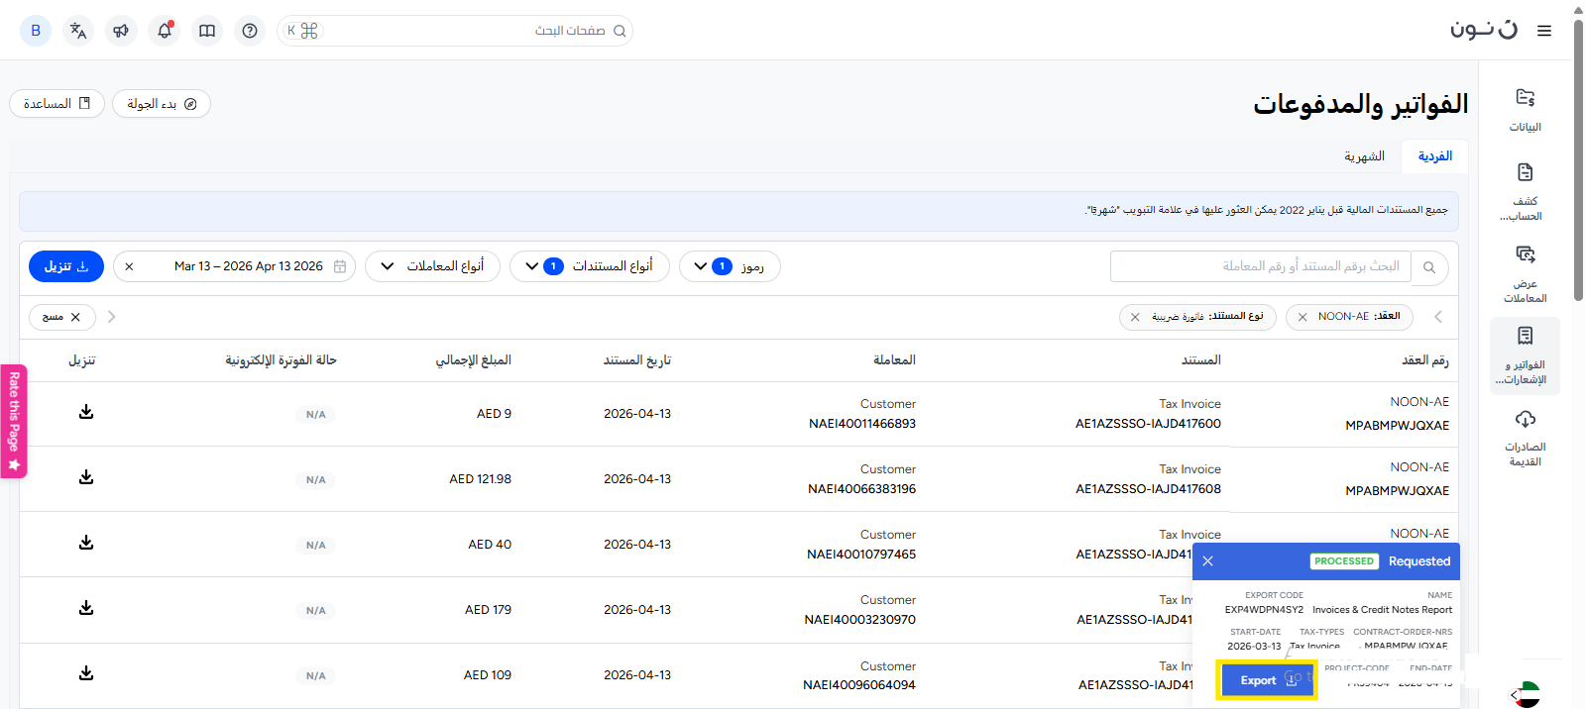
Task: Remove the NOON-AE contract filter chip
Action: tap(1302, 317)
